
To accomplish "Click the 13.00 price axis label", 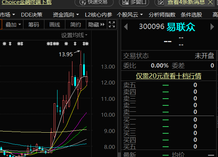I will click(x=108, y=67).
